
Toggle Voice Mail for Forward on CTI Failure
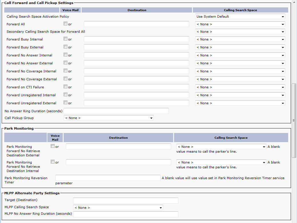point(66,87)
